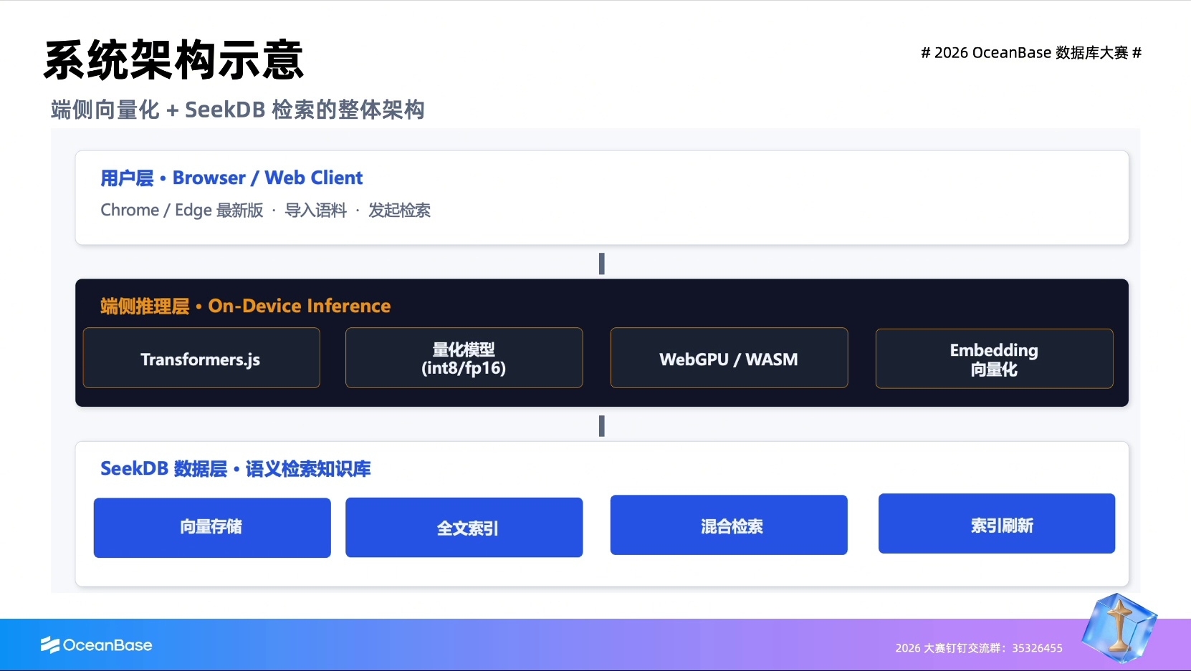Click the text '发起检索'
Image resolution: width=1191 pixels, height=671 pixels.
[399, 210]
